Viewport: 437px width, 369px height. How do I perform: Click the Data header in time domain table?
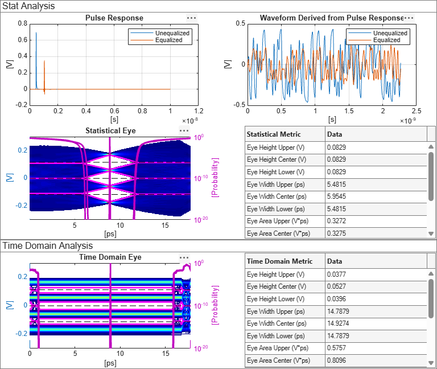[376, 261]
